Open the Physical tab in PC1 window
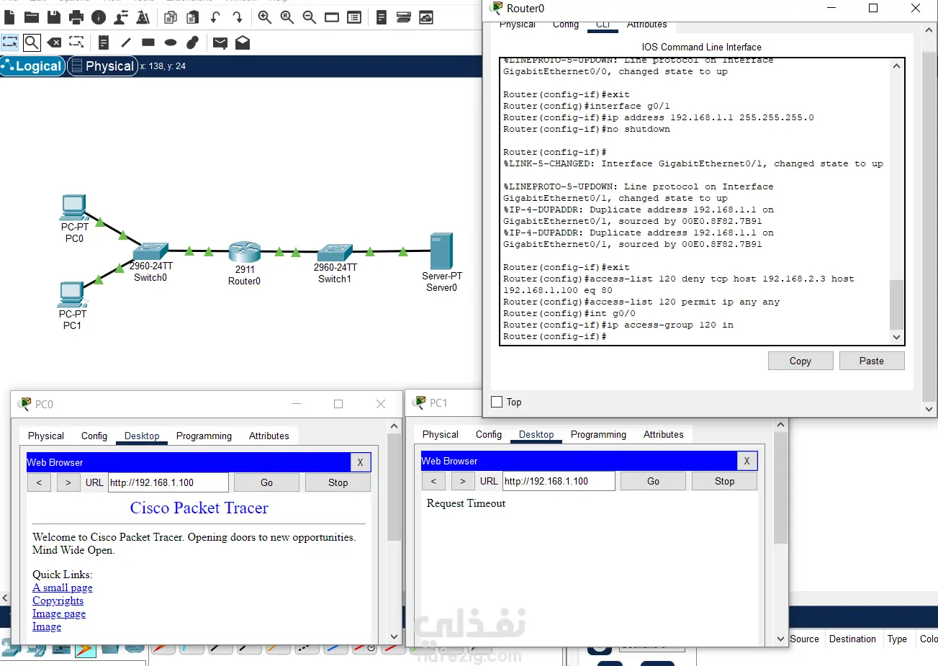Viewport: 938px width, 666px height. tap(441, 434)
